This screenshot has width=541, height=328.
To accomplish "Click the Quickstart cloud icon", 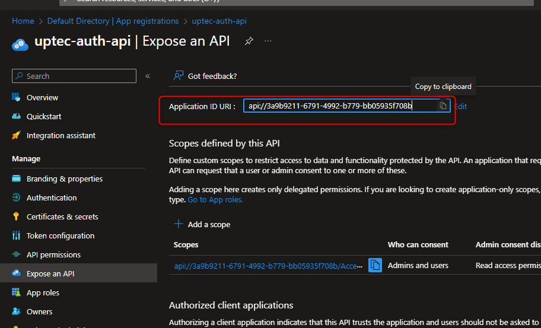I will pyautogui.click(x=17, y=116).
